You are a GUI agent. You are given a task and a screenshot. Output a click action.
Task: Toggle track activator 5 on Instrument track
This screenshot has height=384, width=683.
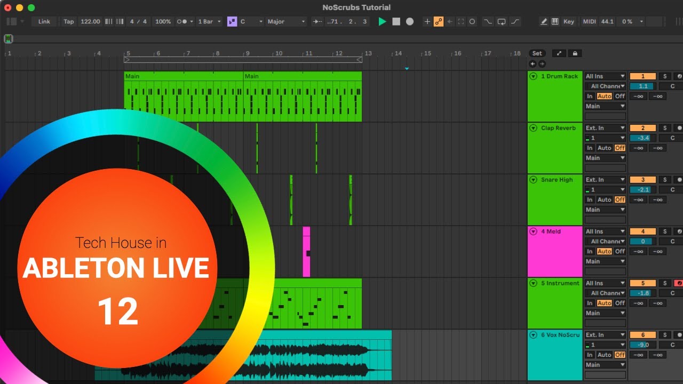(x=643, y=283)
